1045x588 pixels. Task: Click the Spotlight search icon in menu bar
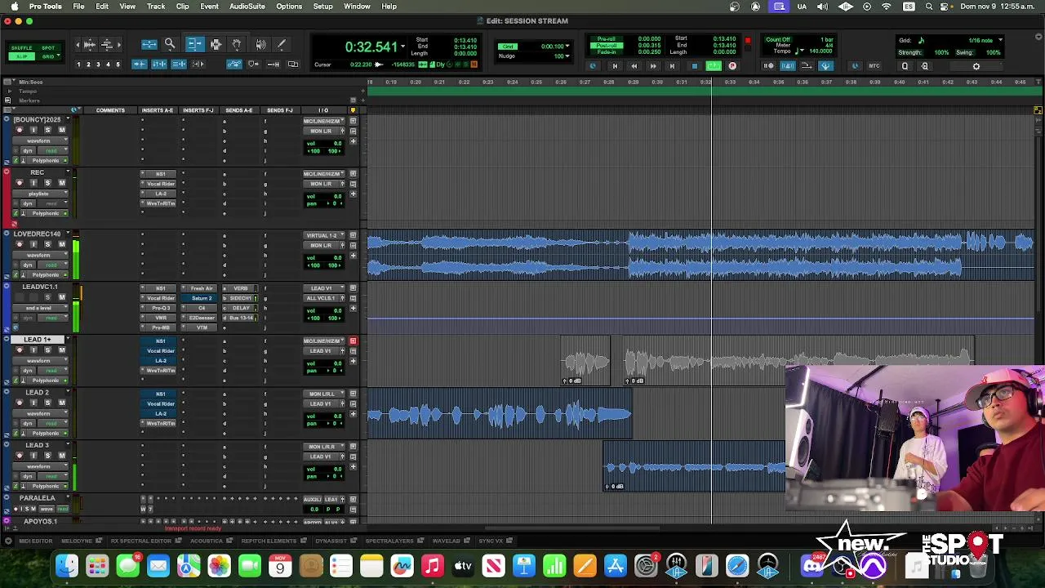pyautogui.click(x=929, y=7)
